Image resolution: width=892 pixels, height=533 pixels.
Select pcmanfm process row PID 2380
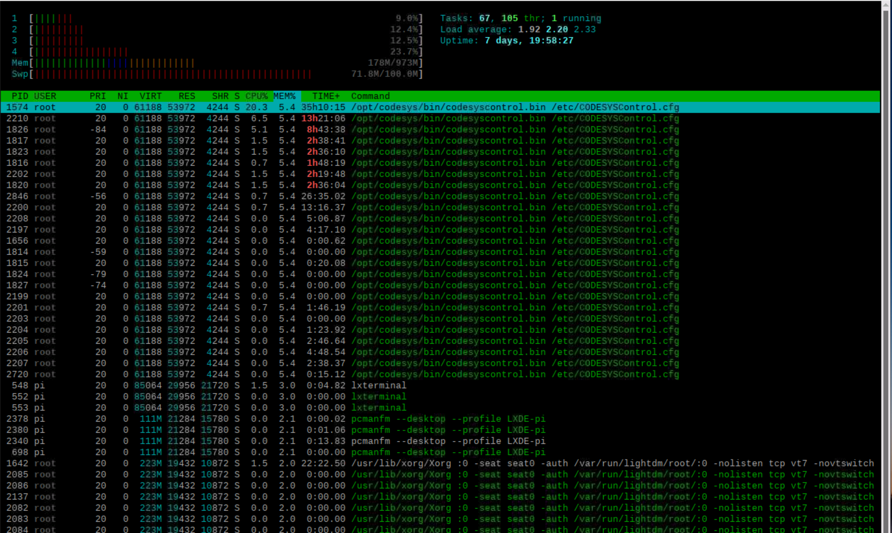tap(440, 430)
